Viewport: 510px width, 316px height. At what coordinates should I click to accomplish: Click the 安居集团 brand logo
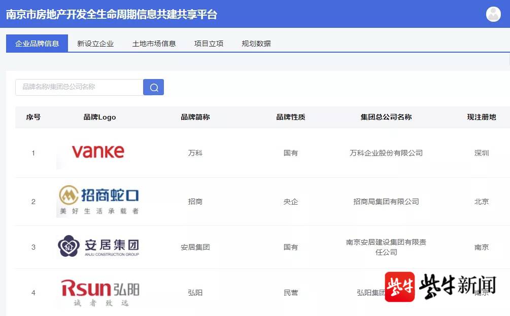click(x=98, y=246)
